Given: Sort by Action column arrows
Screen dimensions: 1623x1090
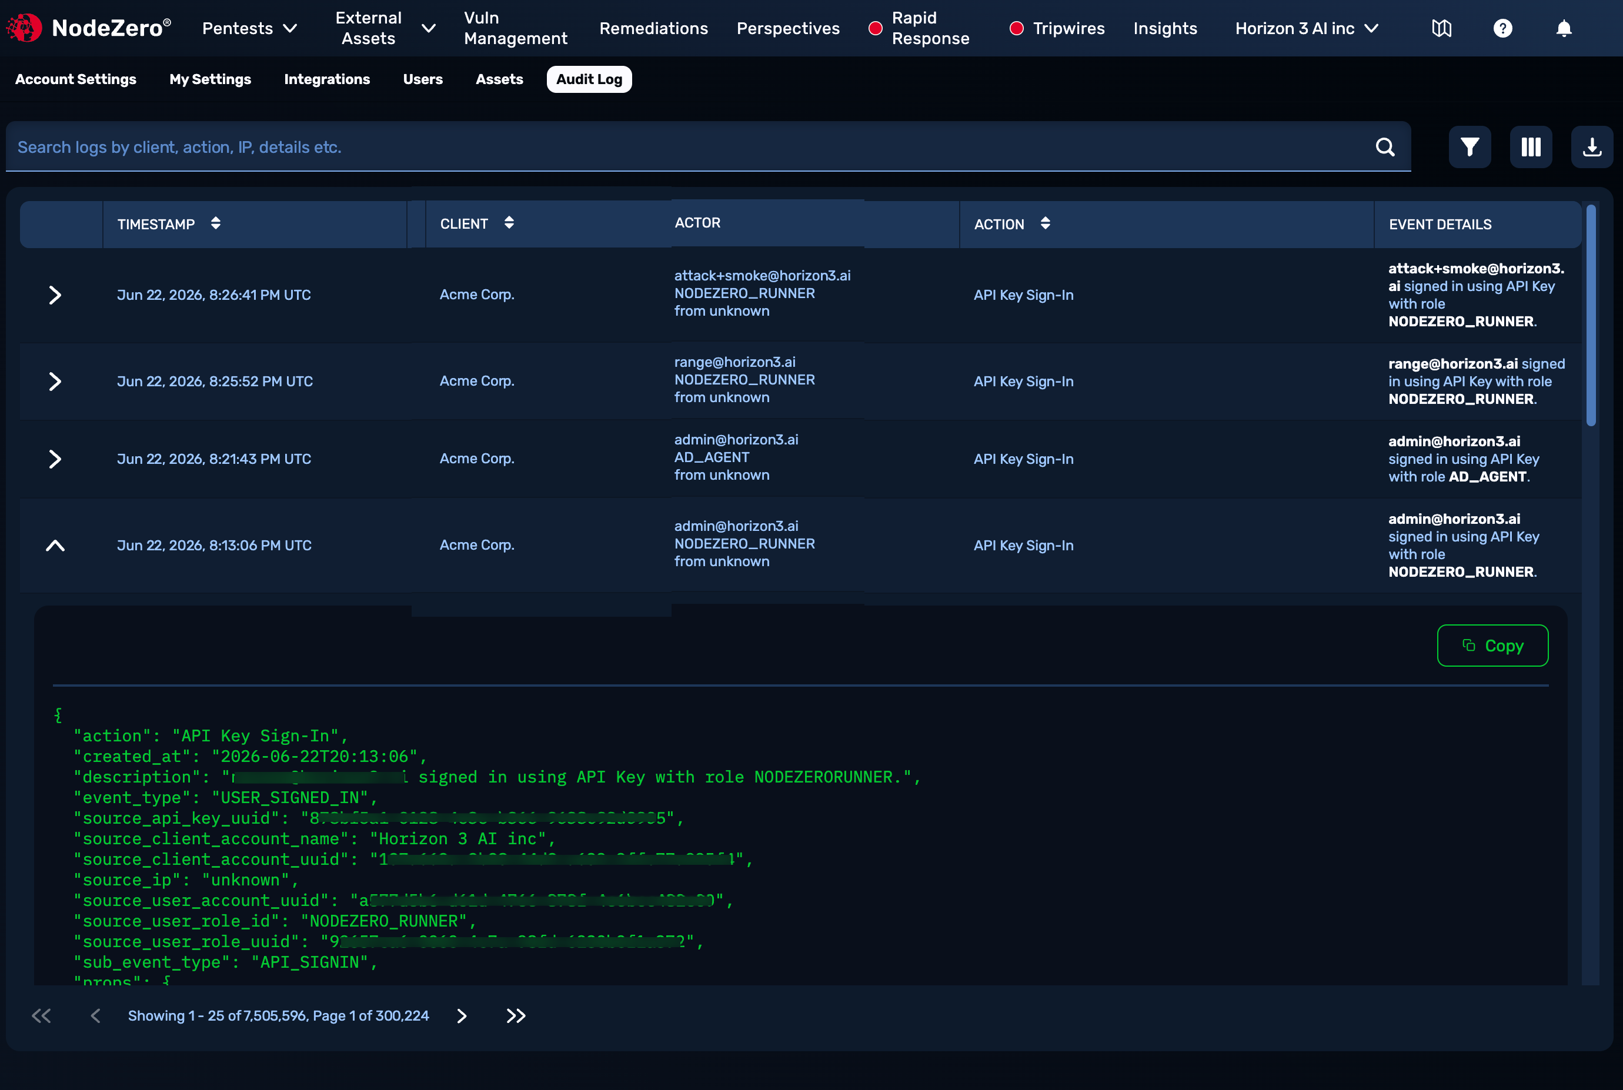Looking at the screenshot, I should pos(1045,223).
